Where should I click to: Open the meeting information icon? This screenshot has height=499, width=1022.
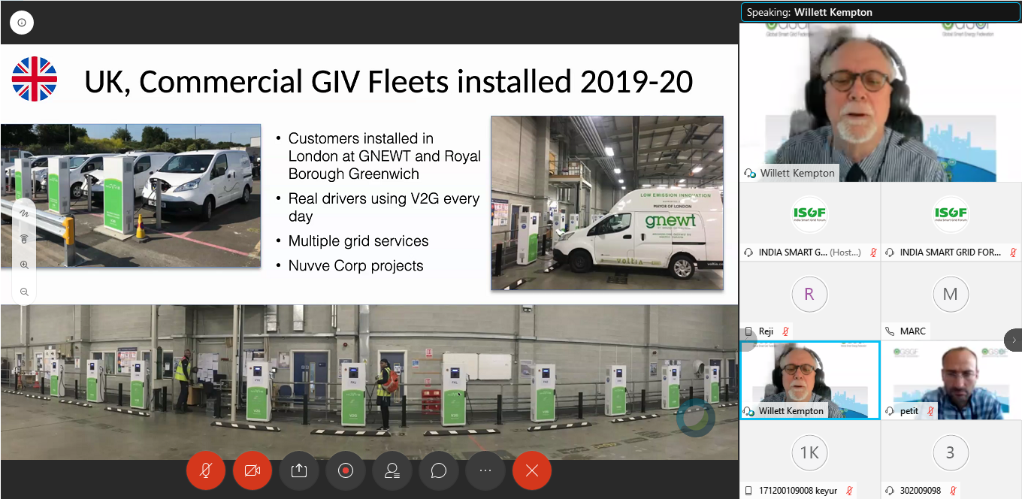(21, 23)
